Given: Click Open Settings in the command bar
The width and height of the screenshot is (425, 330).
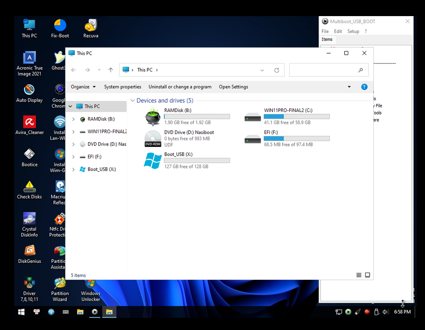Looking at the screenshot, I should 234,87.
